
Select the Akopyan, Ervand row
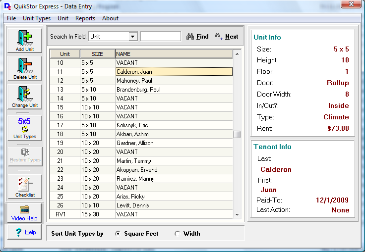(x=141, y=170)
